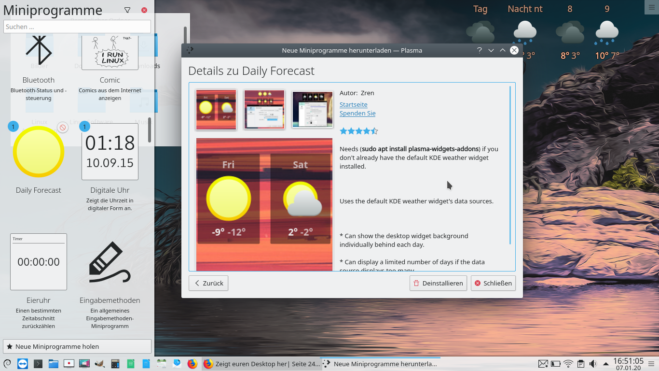The height and width of the screenshot is (371, 659).
Task: Click the clipboard icon in the system tray
Action: [581, 364]
